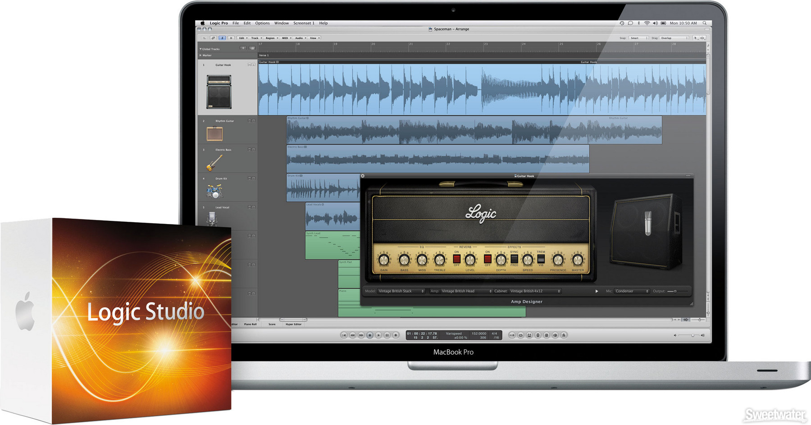Viewport: 811px width, 425px height.
Task: Open the Help menu
Action: pos(323,23)
